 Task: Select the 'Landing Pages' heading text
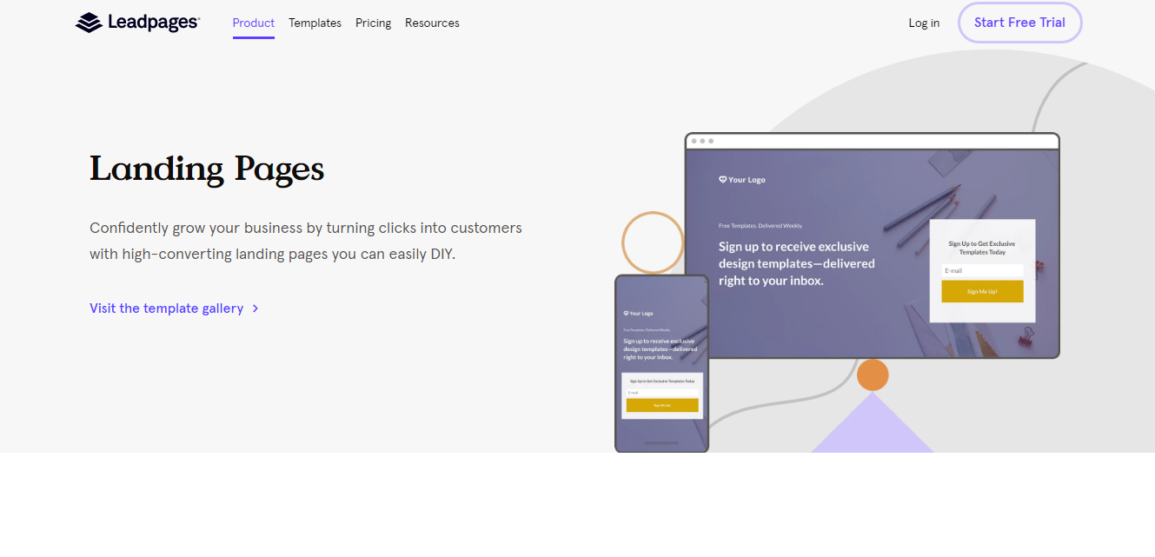207,169
